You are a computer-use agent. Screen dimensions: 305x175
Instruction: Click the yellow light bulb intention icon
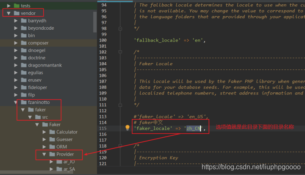point(128,128)
